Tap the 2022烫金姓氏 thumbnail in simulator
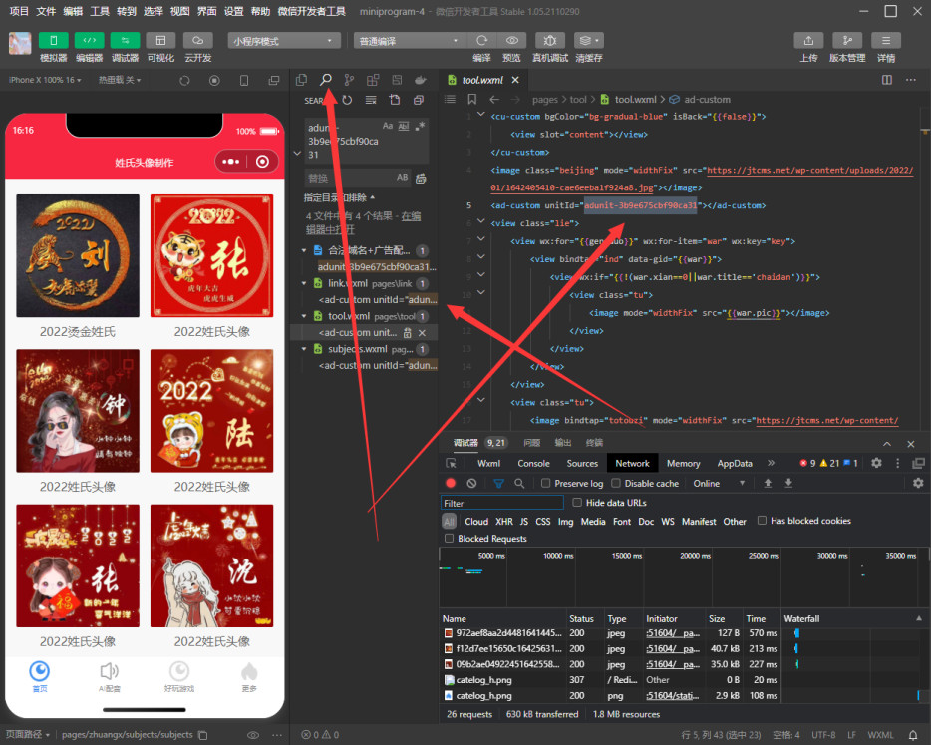Screen dimensions: 931x745 [78, 255]
